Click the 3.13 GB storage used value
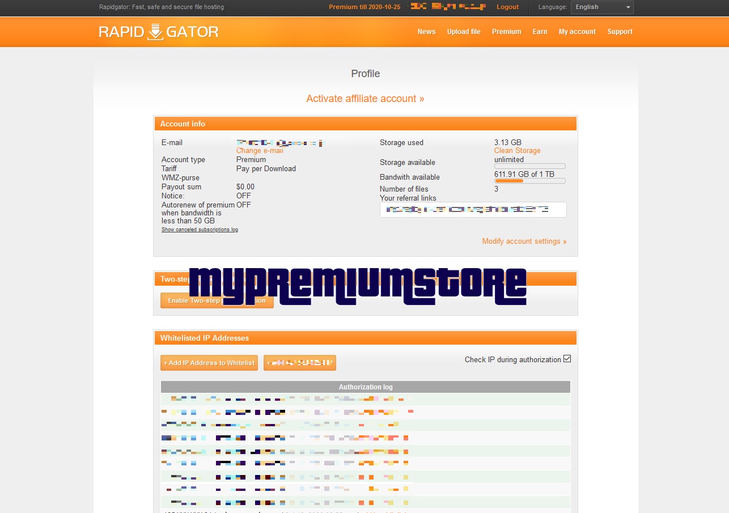Screen dimensions: 729x513 click(508, 143)
